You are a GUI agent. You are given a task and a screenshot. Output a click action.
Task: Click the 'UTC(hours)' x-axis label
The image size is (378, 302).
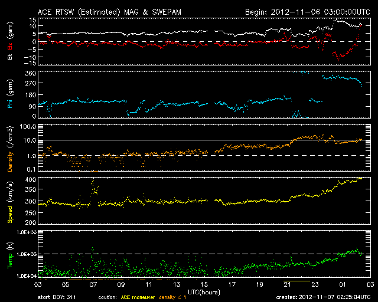tap(204, 293)
